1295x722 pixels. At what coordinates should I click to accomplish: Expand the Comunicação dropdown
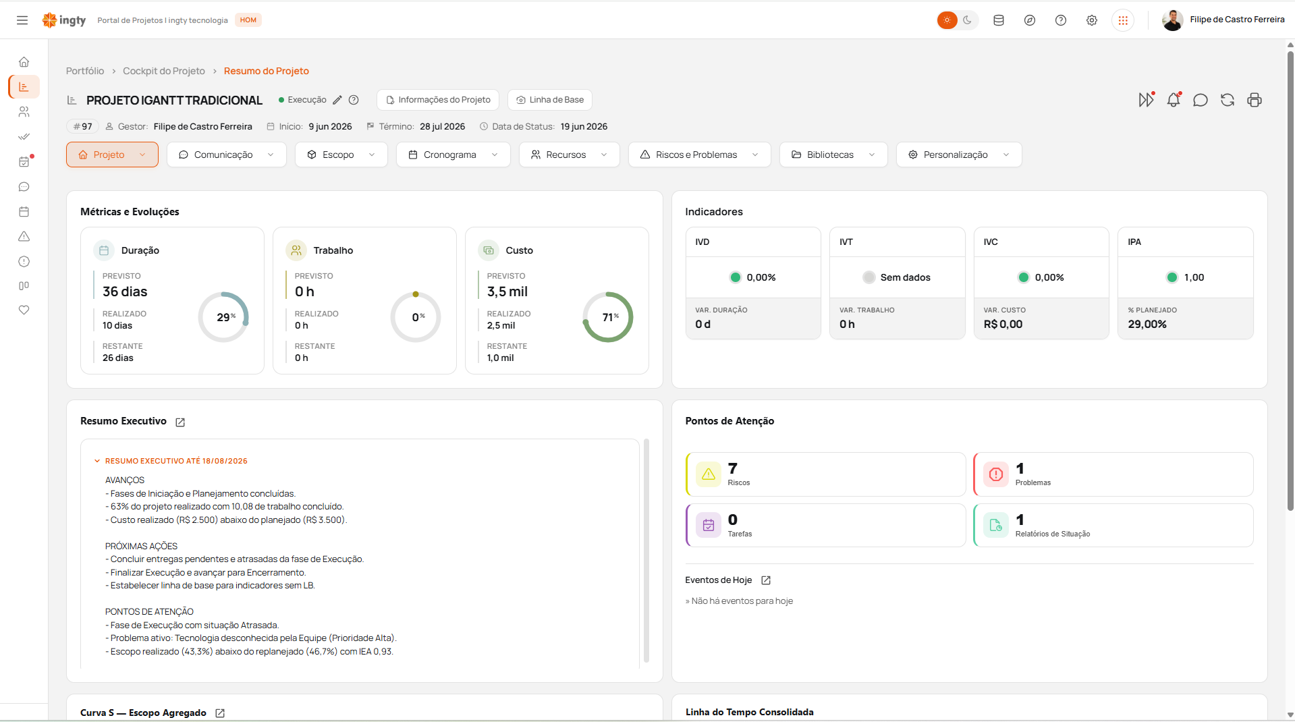coord(227,155)
